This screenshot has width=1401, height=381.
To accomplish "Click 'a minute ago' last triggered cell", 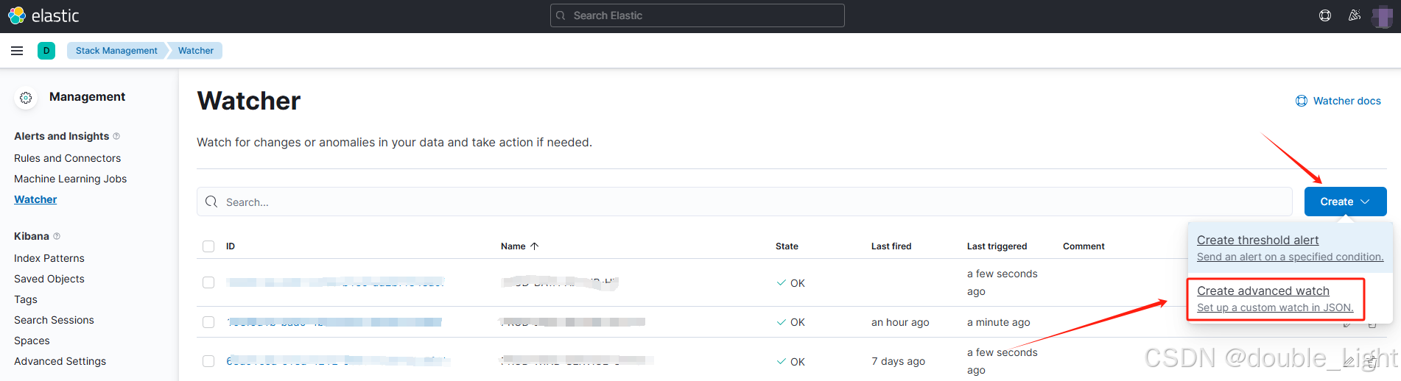I will tap(998, 322).
